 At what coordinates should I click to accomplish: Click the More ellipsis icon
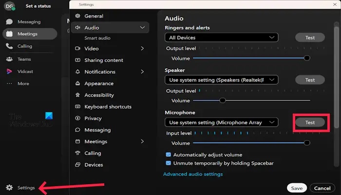click(9, 83)
